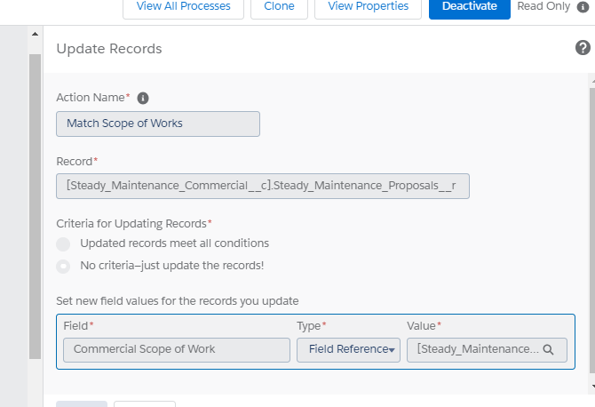Open View Properties
595x407 pixels.
(x=369, y=7)
